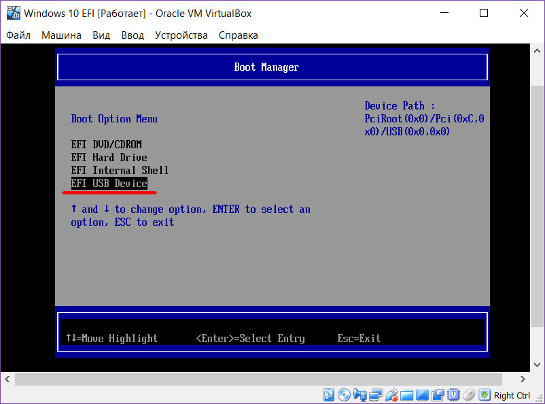545x404 pixels.
Task: Click the keyboard capture arrow icon
Action: click(485, 395)
